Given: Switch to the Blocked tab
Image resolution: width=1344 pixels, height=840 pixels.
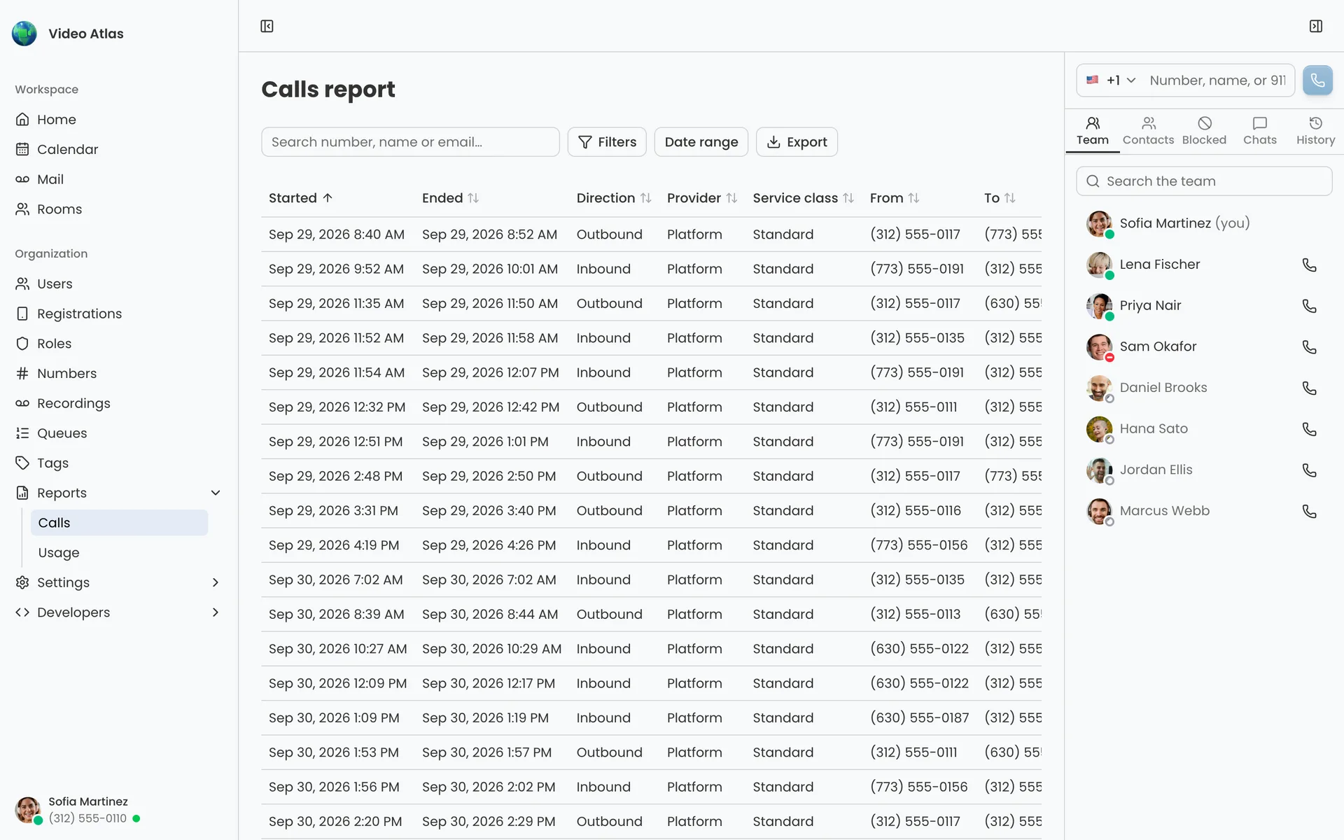Looking at the screenshot, I should [1204, 132].
